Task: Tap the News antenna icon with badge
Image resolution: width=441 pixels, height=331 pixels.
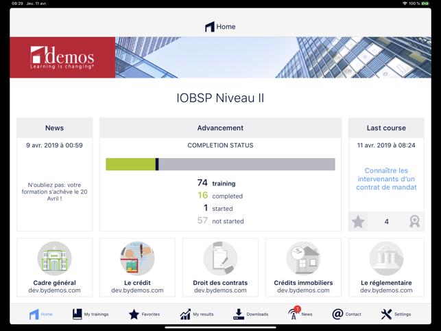Action: click(x=294, y=313)
